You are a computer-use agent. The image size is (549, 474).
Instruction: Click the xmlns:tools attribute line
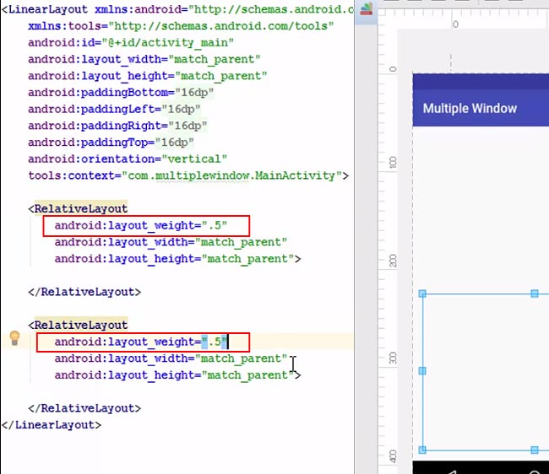click(x=181, y=26)
